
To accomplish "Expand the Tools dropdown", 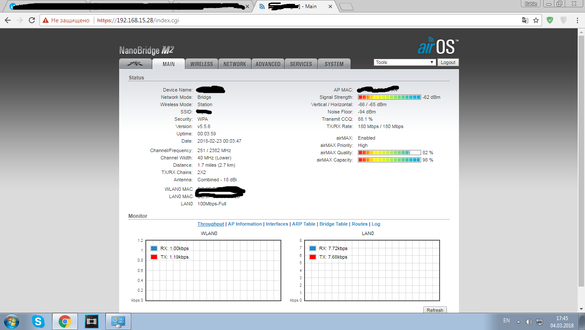I will pyautogui.click(x=405, y=62).
